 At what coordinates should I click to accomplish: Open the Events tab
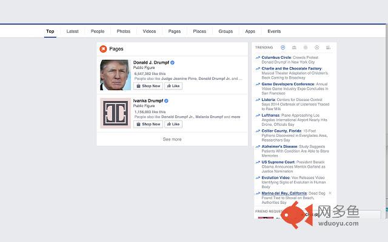pos(274,31)
